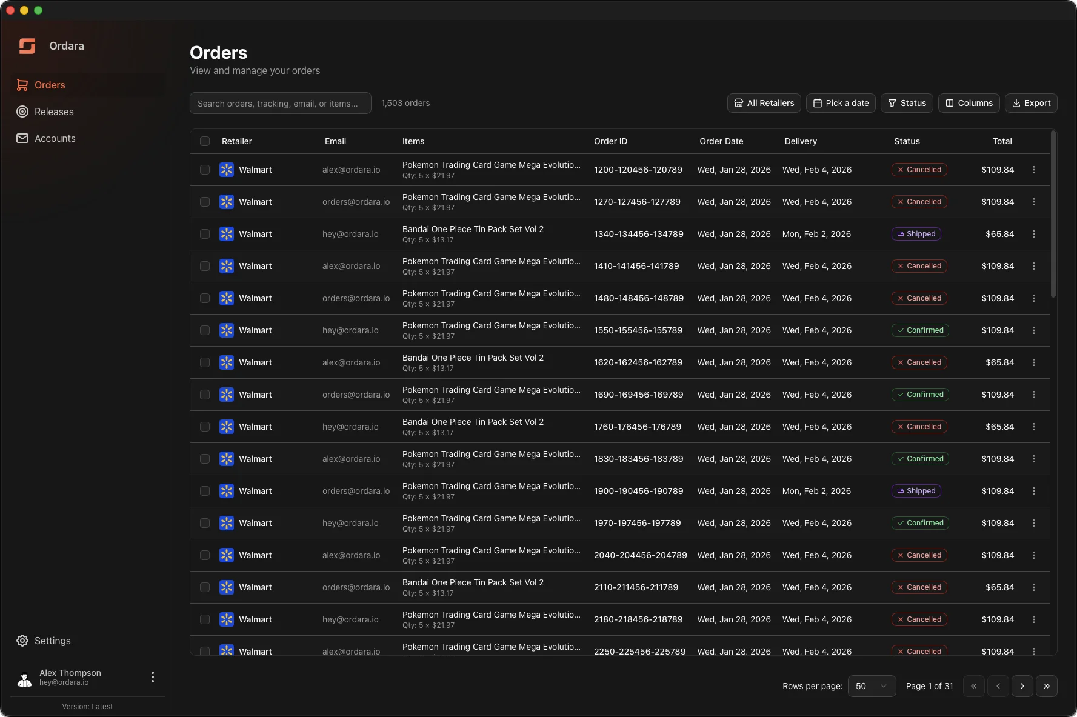This screenshot has width=1077, height=717.
Task: Select checkbox for order 1270-127456-127789
Action: tap(205, 202)
